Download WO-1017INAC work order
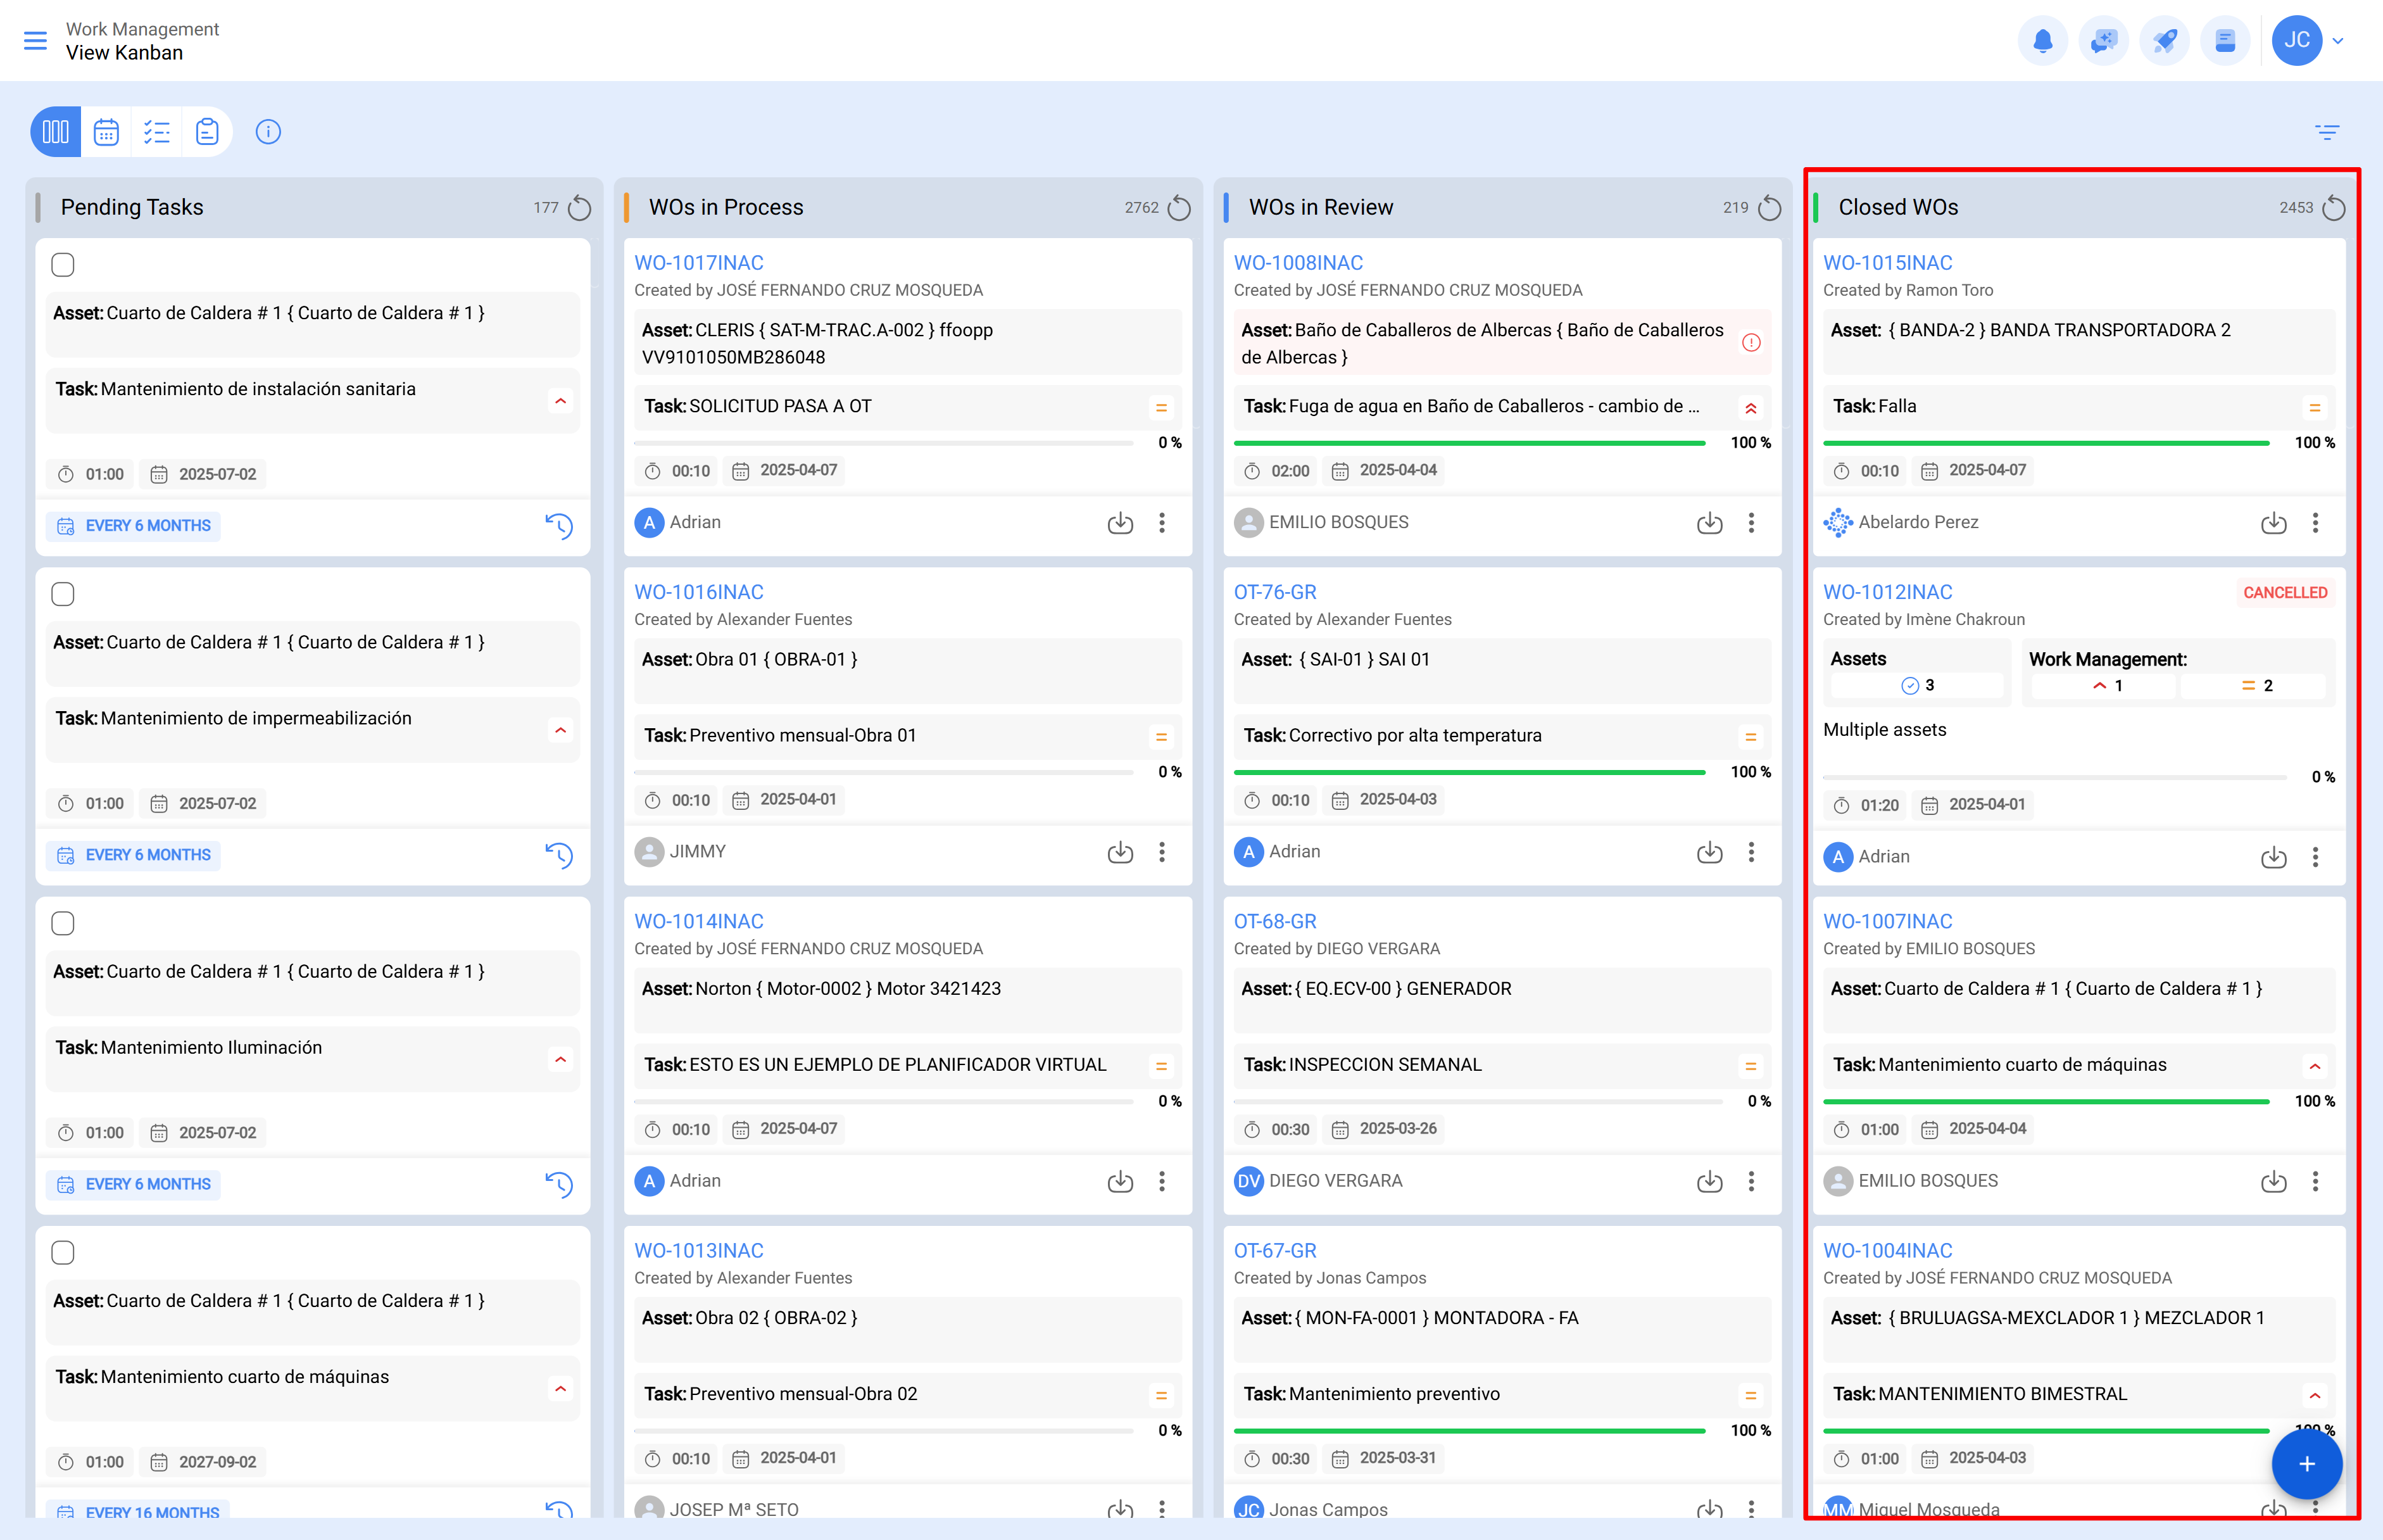Screen dimensions: 2383x1540 1119,523
